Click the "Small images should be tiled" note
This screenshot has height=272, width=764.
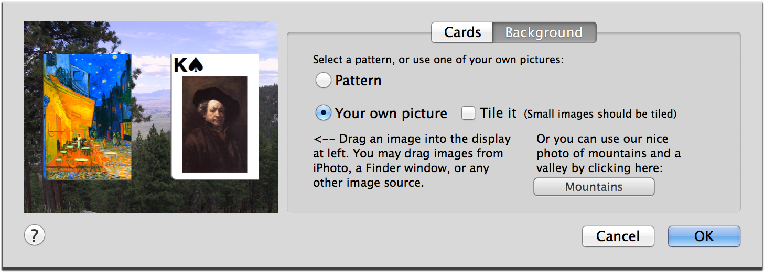tap(600, 114)
